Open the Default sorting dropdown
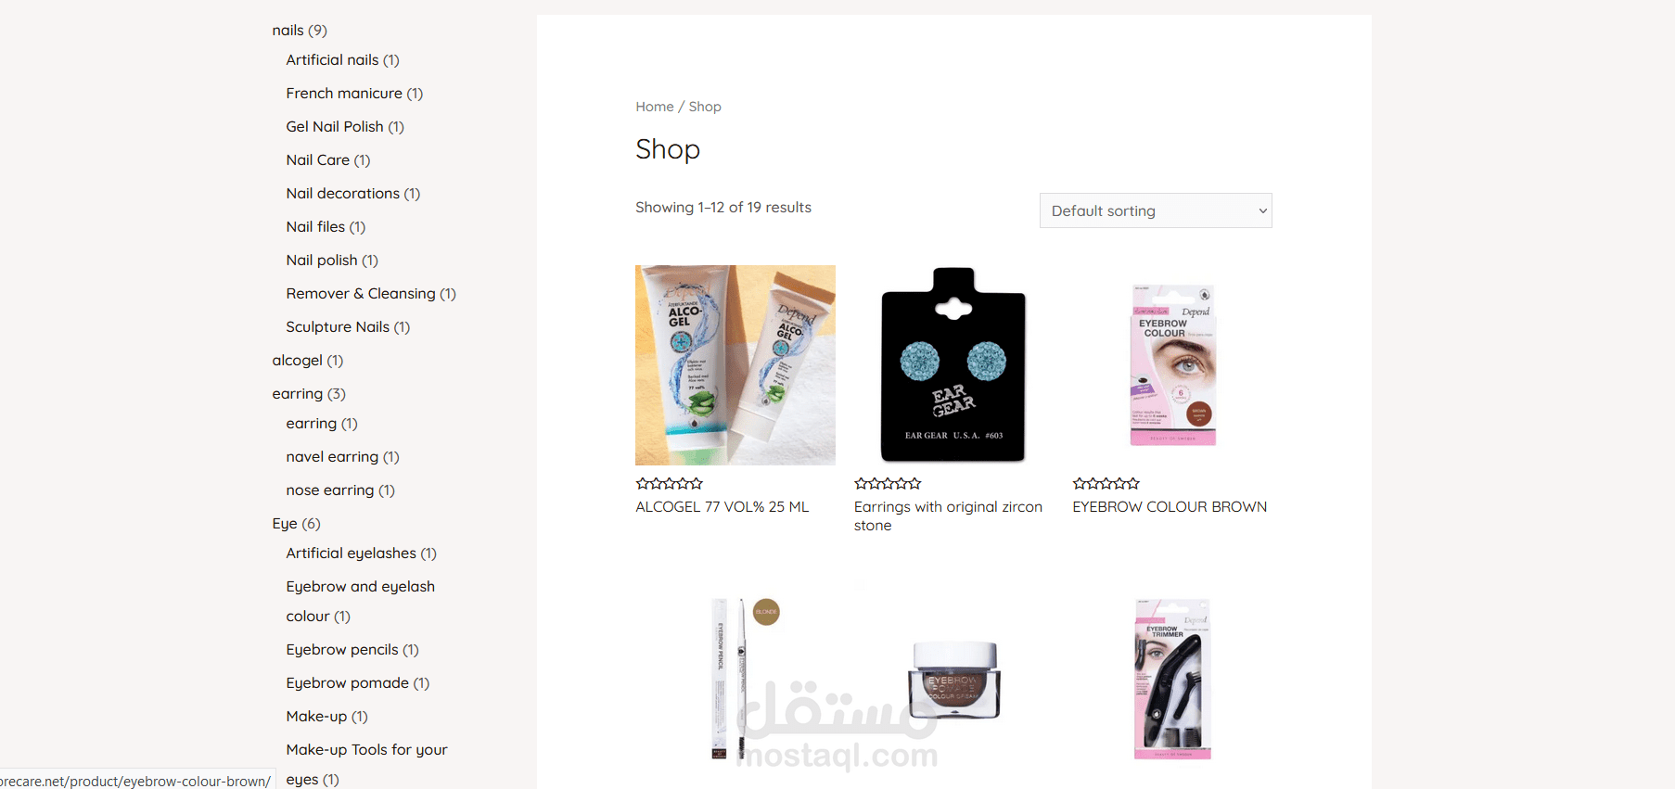The width and height of the screenshot is (1675, 789). click(x=1156, y=210)
